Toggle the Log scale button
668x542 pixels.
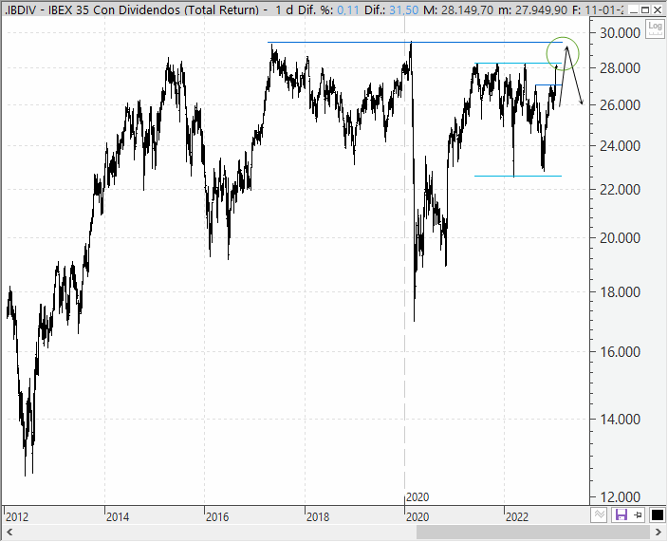click(655, 29)
